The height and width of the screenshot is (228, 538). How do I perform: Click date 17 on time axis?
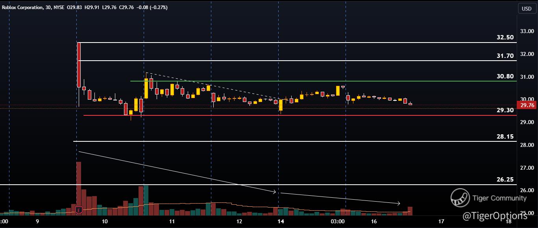coord(441,221)
